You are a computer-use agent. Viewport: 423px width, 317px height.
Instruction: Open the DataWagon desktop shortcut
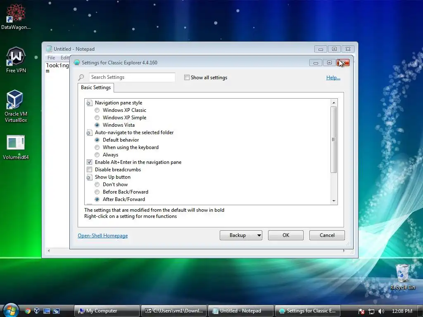pyautogui.click(x=16, y=16)
